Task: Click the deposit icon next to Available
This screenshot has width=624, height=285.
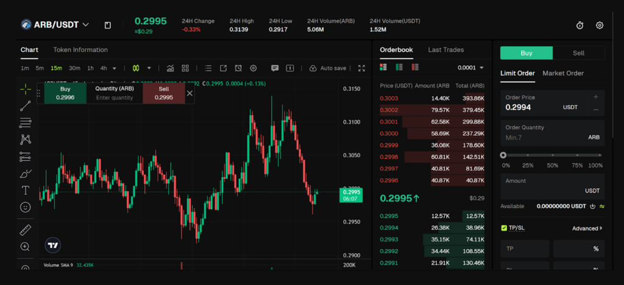Action: (592, 206)
